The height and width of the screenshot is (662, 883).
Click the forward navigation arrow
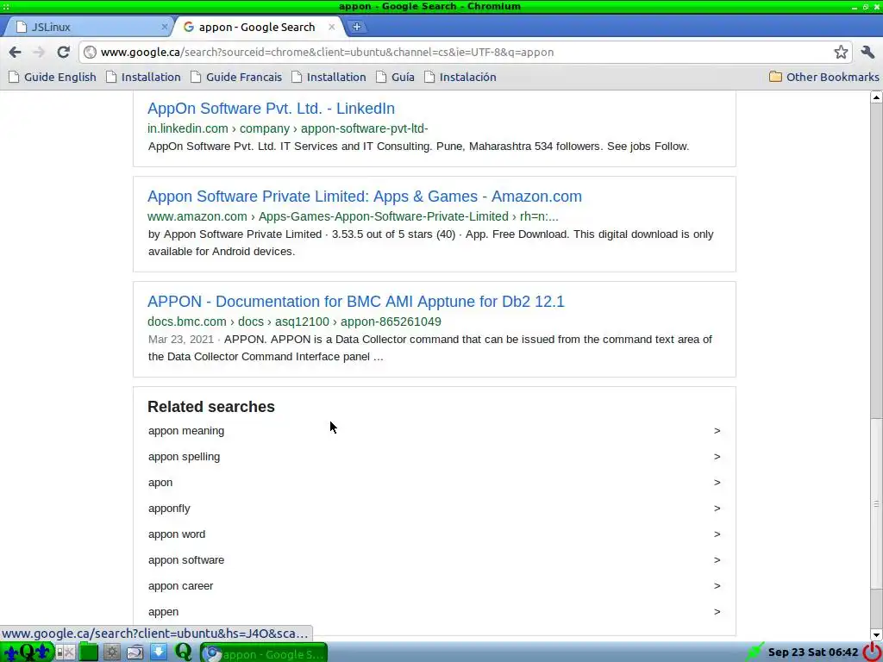coord(39,53)
